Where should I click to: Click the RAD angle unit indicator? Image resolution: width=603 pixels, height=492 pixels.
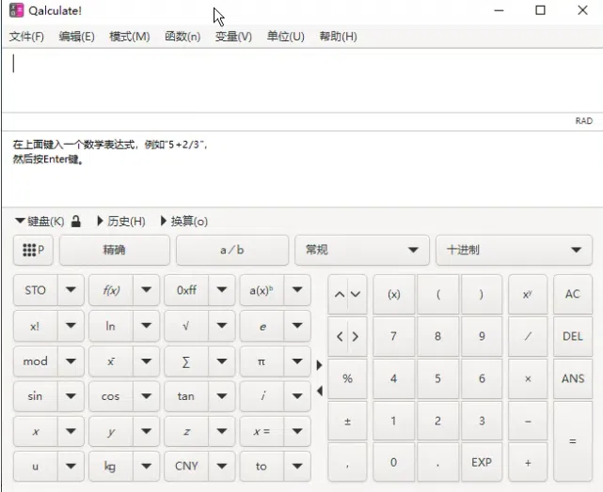[584, 121]
